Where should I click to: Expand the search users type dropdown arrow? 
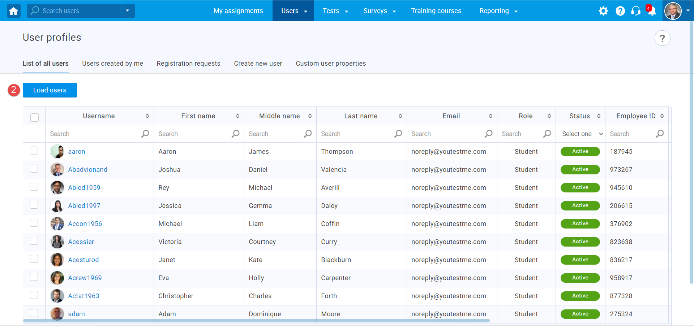click(128, 11)
